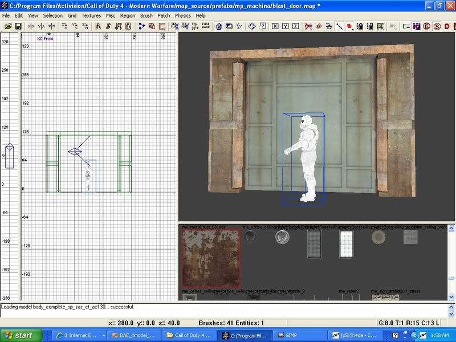456x342 pixels.
Task: Open the Misc menu
Action: [110, 16]
